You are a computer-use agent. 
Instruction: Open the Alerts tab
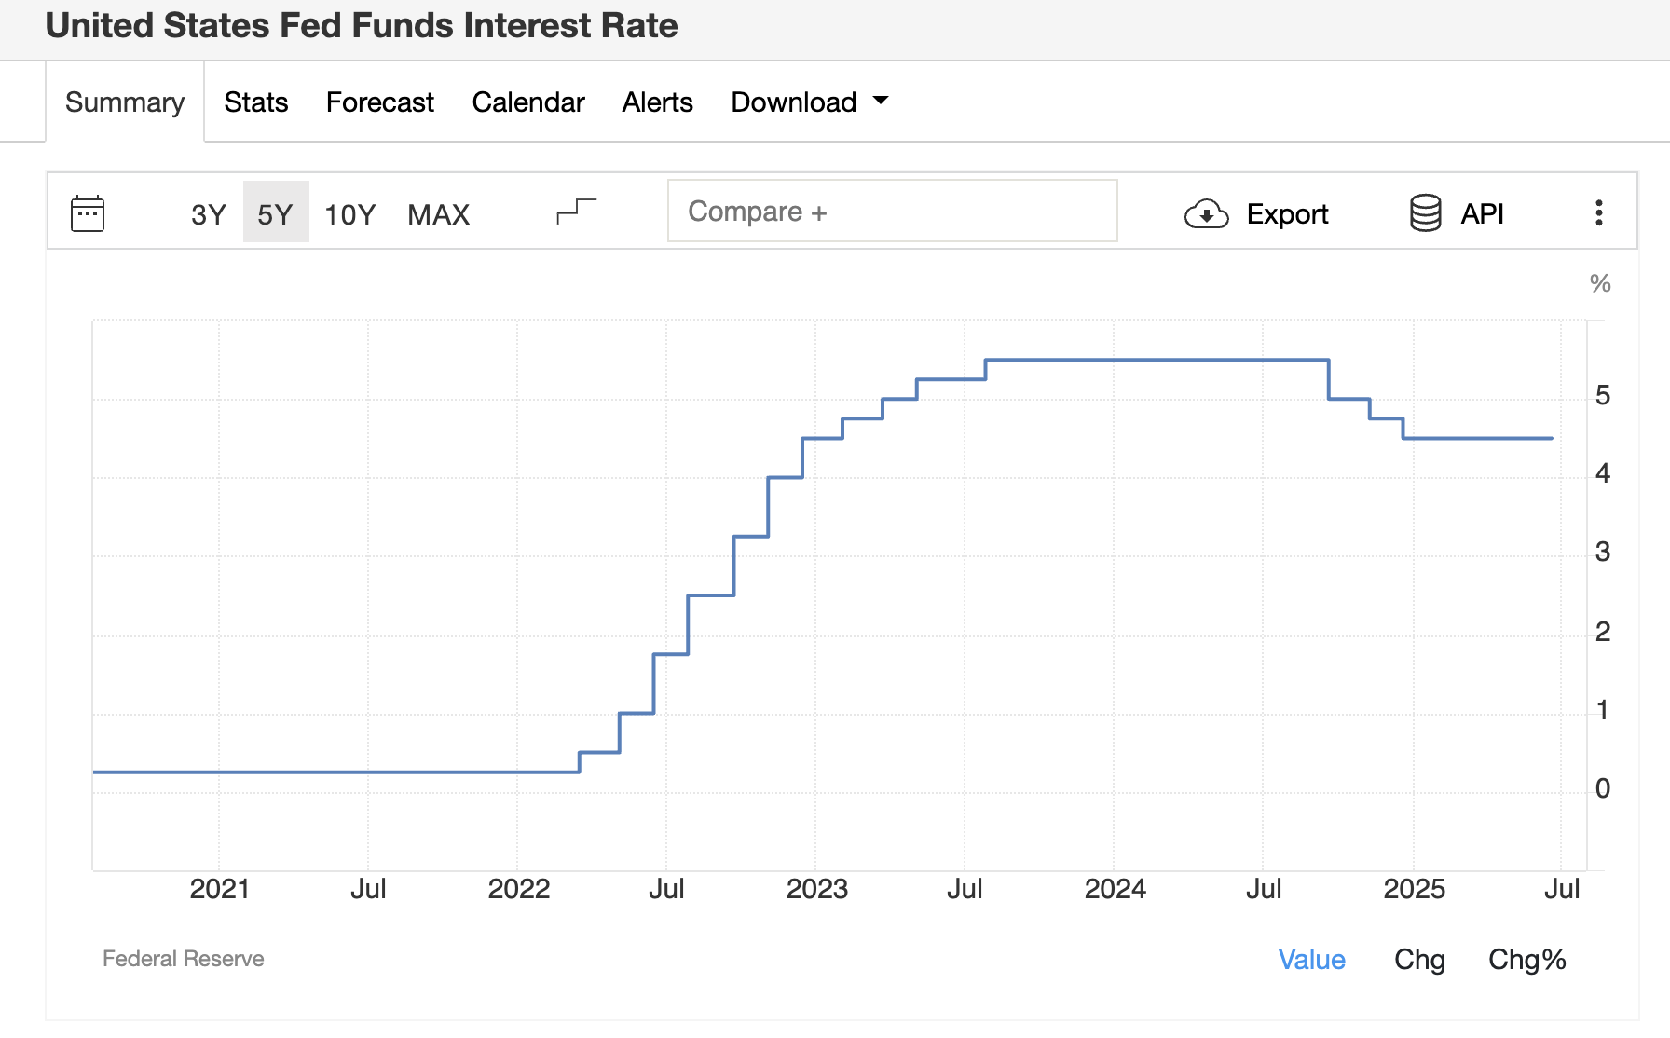658,102
